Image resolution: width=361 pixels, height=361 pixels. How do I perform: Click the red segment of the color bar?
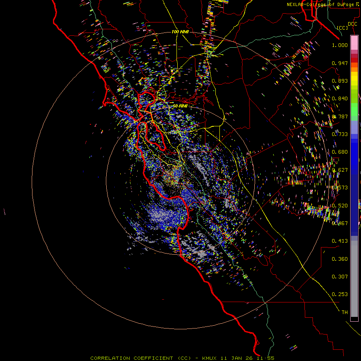pos(354,60)
